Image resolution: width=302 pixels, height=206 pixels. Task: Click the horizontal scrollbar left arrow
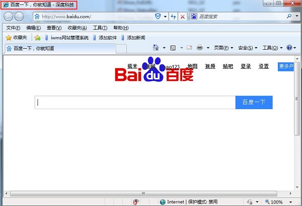(x=6, y=193)
